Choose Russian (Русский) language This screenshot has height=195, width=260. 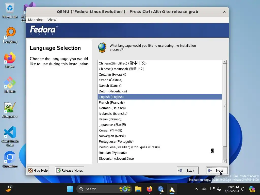[160, 153]
